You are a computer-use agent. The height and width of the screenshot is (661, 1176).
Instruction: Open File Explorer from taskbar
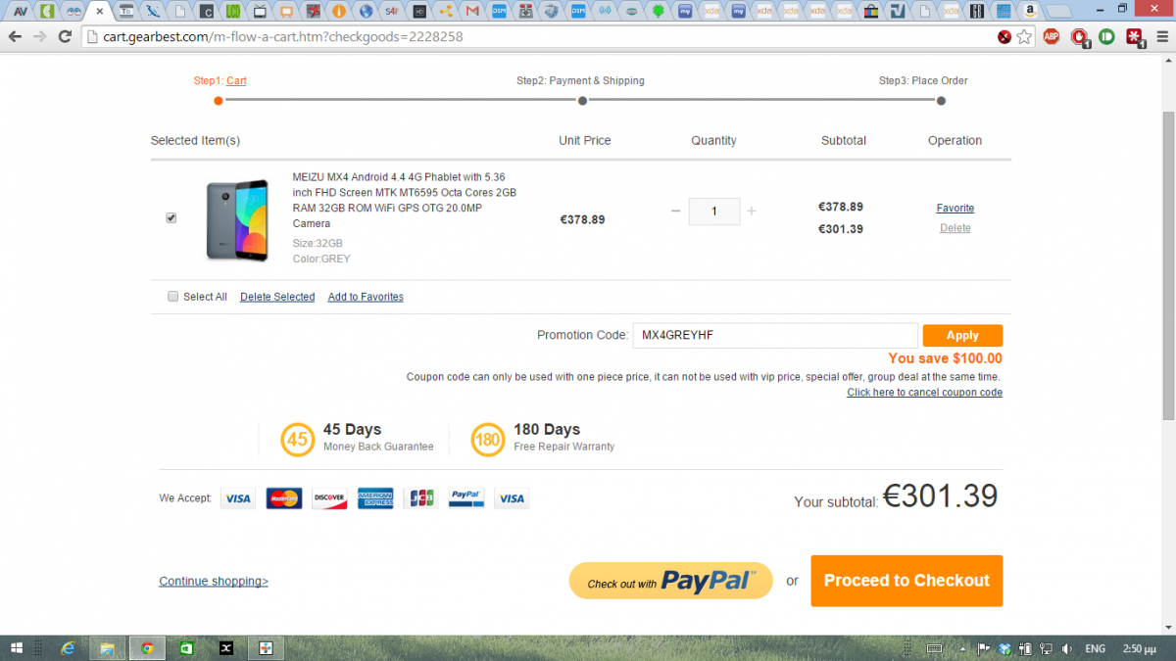pos(108,648)
